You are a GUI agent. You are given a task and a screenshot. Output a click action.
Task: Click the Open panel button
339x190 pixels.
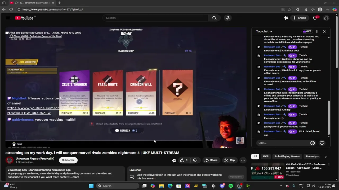pos(236,177)
